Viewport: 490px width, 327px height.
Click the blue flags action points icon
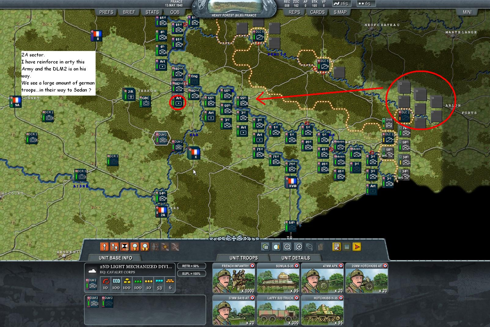159,281
